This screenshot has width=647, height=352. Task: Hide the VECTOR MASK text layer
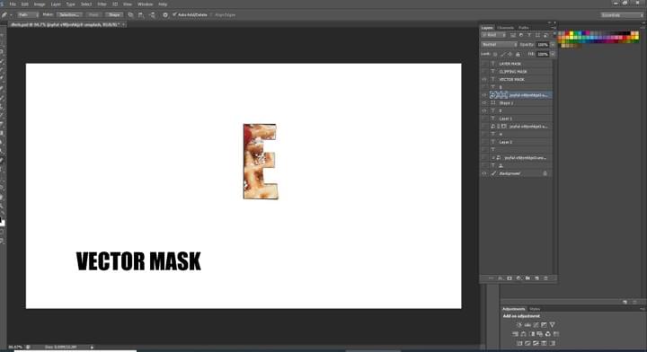tap(484, 80)
